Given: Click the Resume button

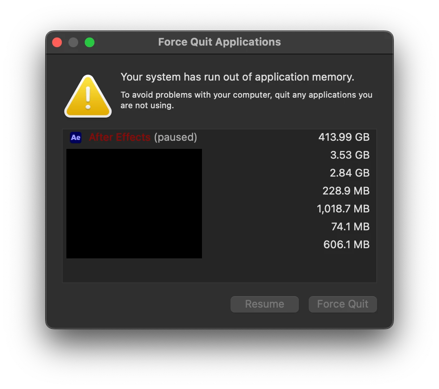Looking at the screenshot, I should pos(265,304).
